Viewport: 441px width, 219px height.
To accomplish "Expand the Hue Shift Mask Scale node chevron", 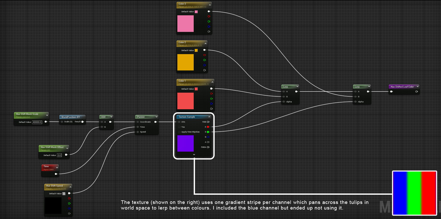I will tap(47, 115).
